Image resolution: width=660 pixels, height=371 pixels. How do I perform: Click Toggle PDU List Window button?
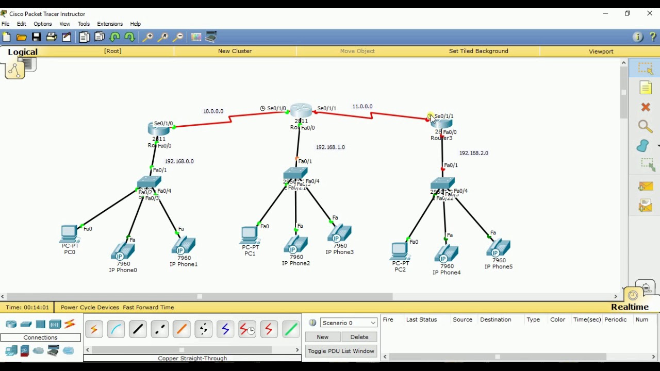click(341, 351)
